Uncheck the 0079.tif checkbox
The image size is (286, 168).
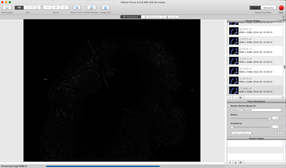click(240, 78)
